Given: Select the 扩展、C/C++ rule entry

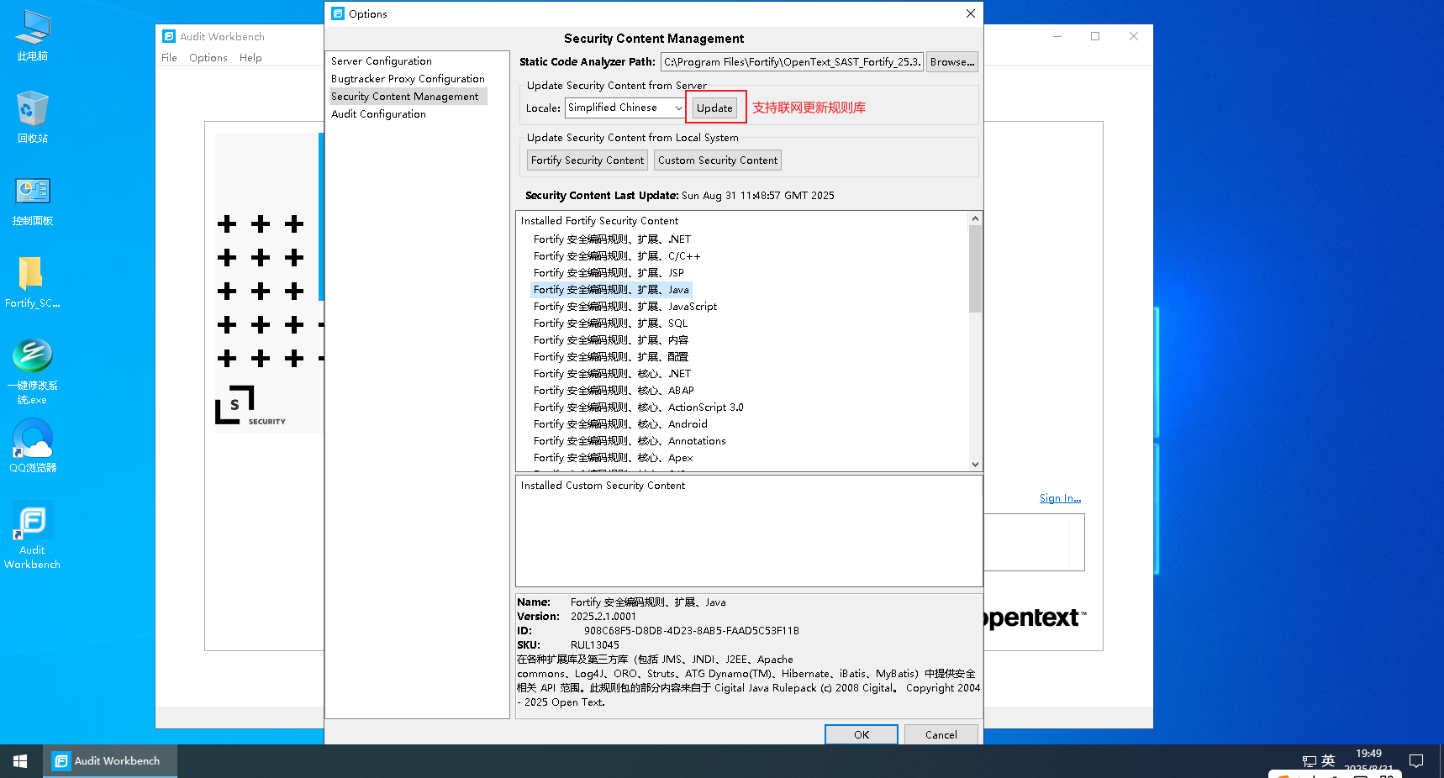Looking at the screenshot, I should 617,256.
